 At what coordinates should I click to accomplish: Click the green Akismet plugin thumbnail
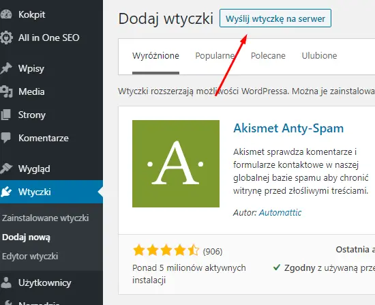tap(176, 164)
